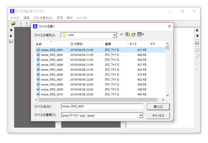This screenshot has height=143, width=208.
Task: Click the 474 KB size cell
Action: click(x=142, y=75)
